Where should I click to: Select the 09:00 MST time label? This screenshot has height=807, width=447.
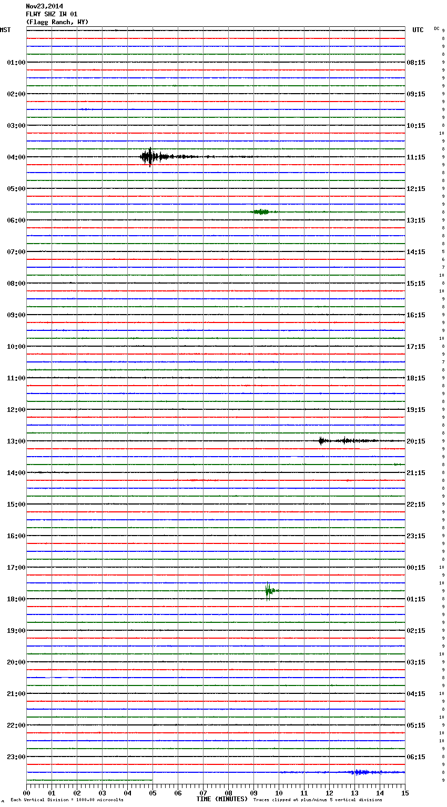coord(16,315)
